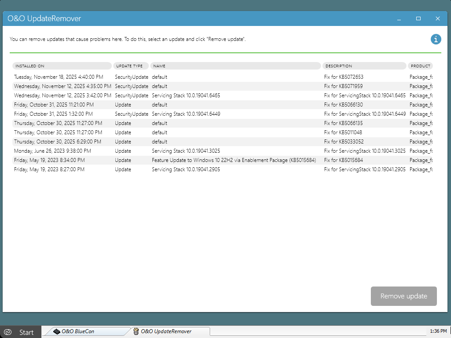The width and height of the screenshot is (451, 338).
Task: Minimize the UpdateRemover window
Action: 399,19
